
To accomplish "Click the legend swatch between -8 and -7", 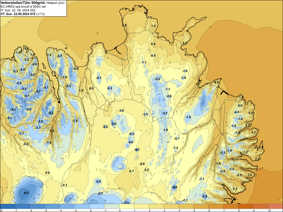I will [8, 206].
